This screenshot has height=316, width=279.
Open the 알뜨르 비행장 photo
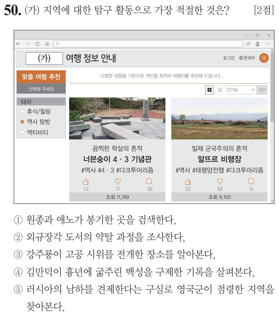[x=219, y=118]
